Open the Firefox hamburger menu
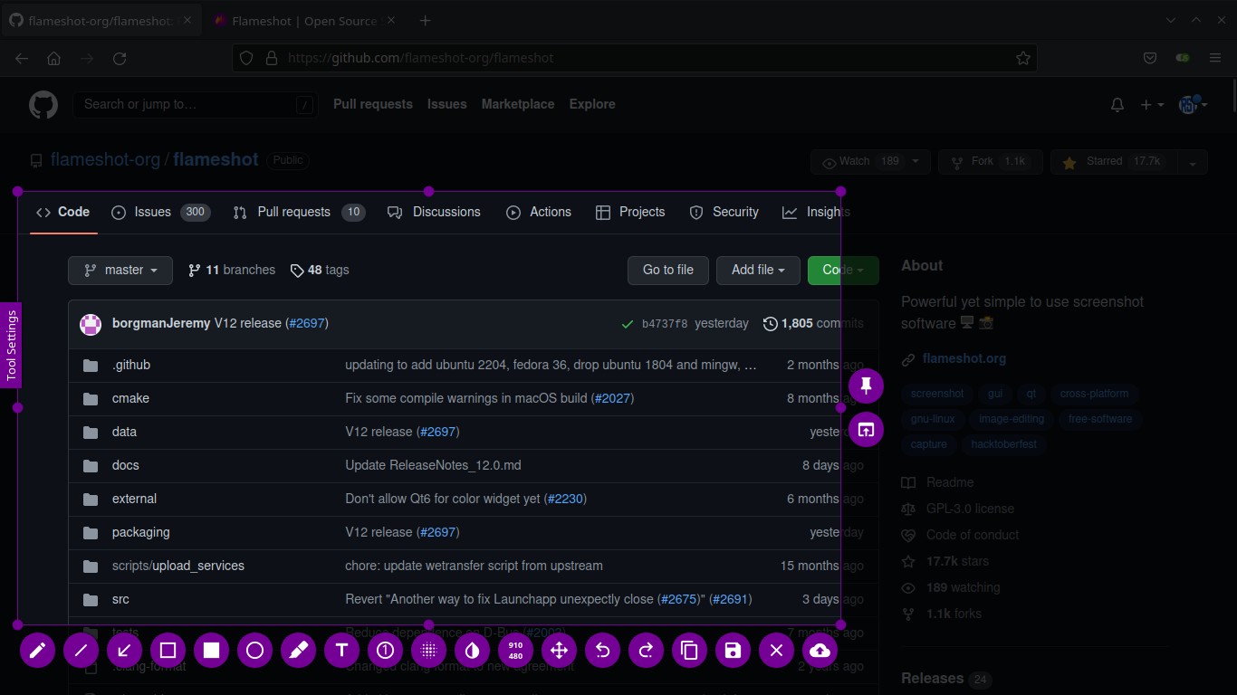This screenshot has height=695, width=1237. (1215, 58)
